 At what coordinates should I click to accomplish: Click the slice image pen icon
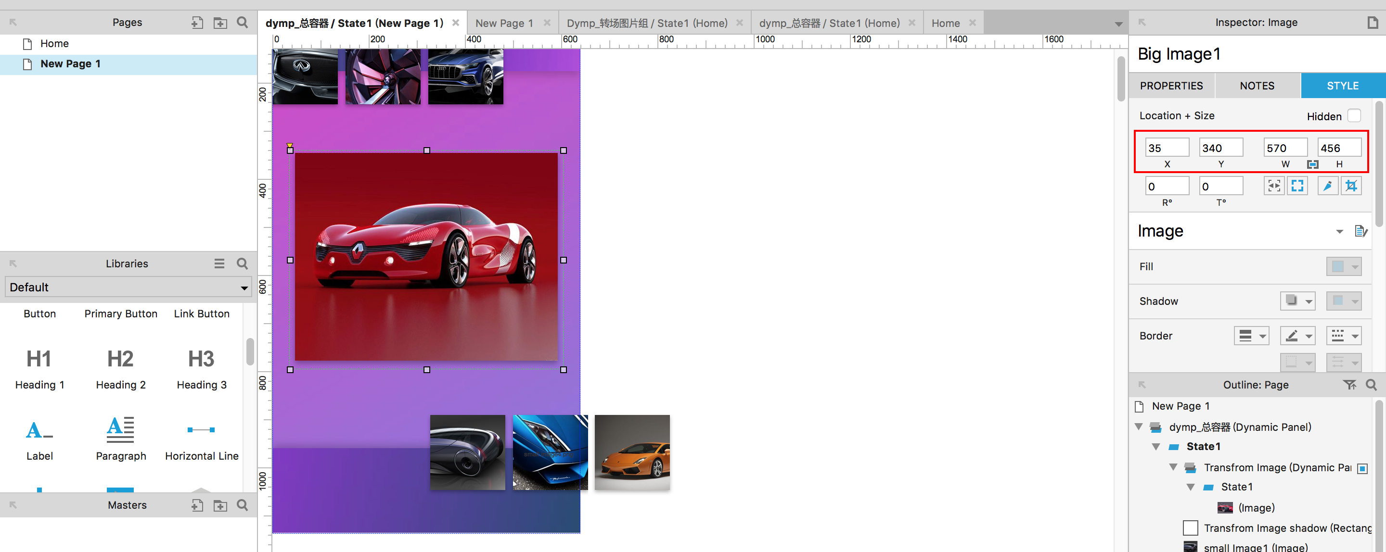pos(1327,186)
